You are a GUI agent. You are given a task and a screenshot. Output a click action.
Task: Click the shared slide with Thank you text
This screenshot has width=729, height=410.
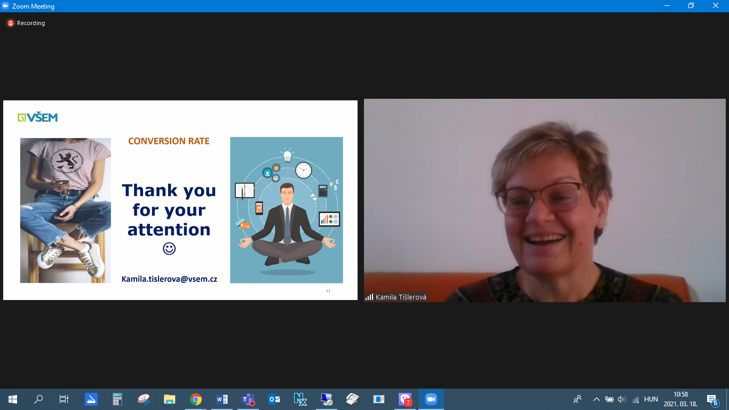click(x=180, y=200)
